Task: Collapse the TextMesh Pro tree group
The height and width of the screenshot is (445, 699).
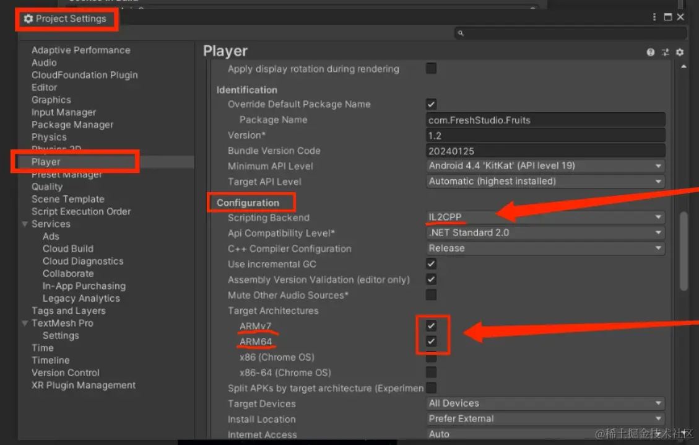Action: click(25, 323)
